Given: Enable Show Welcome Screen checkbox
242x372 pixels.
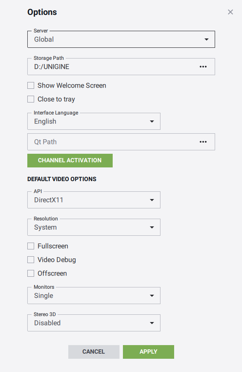Looking at the screenshot, I should click(31, 85).
